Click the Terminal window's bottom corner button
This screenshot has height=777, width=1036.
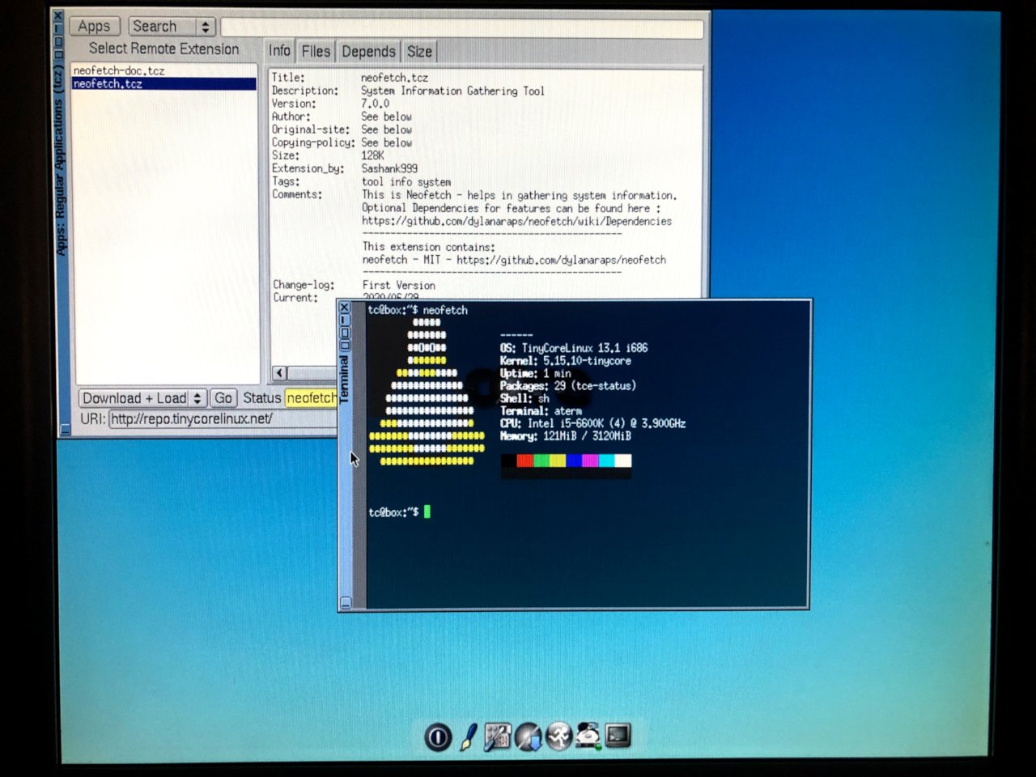click(x=346, y=603)
